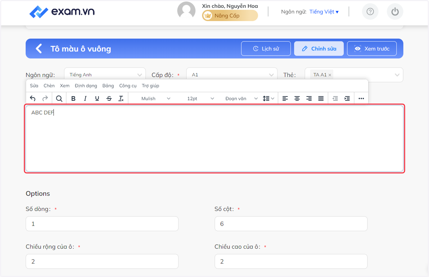429x277 pixels.
Task: Open the Trợ giúp menu
Action: tap(151, 86)
